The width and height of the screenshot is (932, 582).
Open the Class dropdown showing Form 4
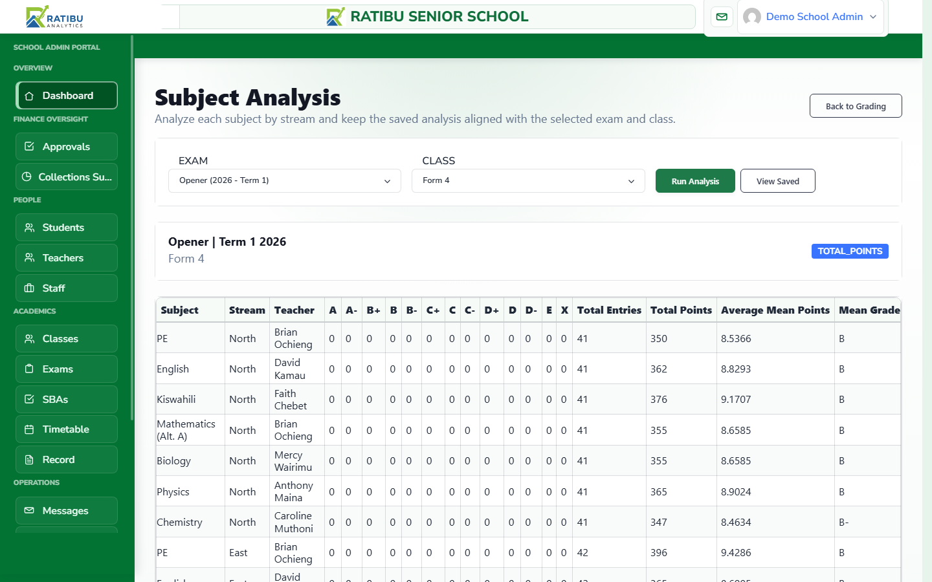(528, 181)
